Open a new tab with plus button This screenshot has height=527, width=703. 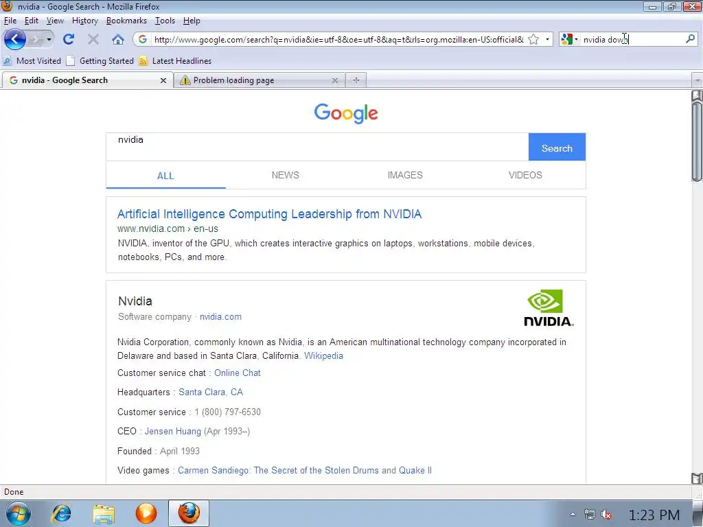[356, 80]
